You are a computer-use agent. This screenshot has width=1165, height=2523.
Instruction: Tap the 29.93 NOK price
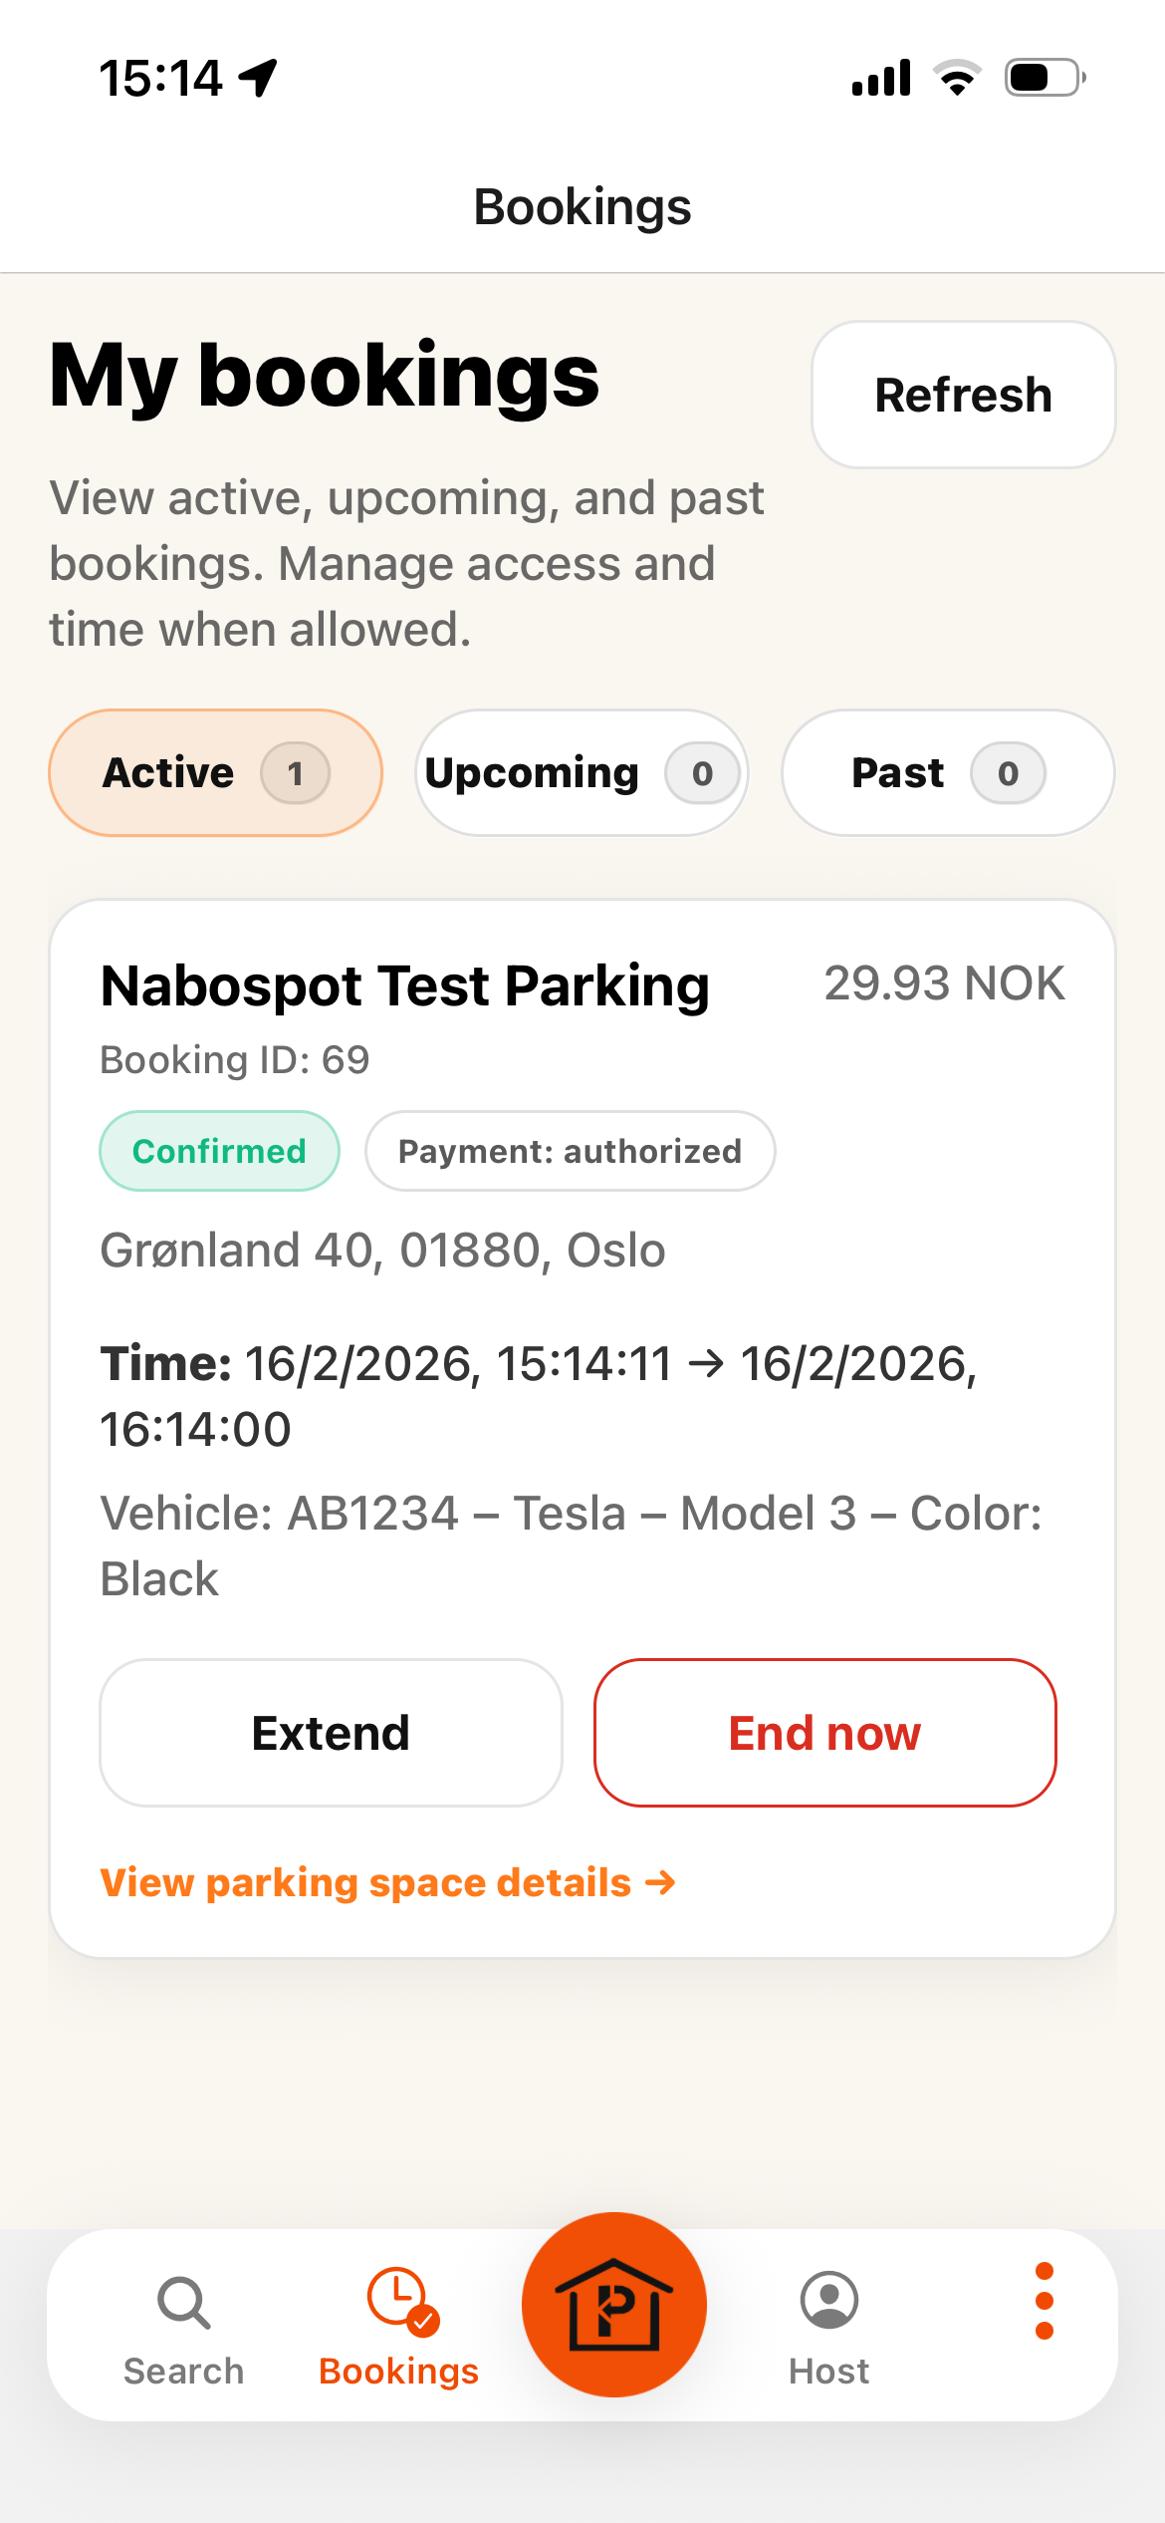click(x=944, y=983)
